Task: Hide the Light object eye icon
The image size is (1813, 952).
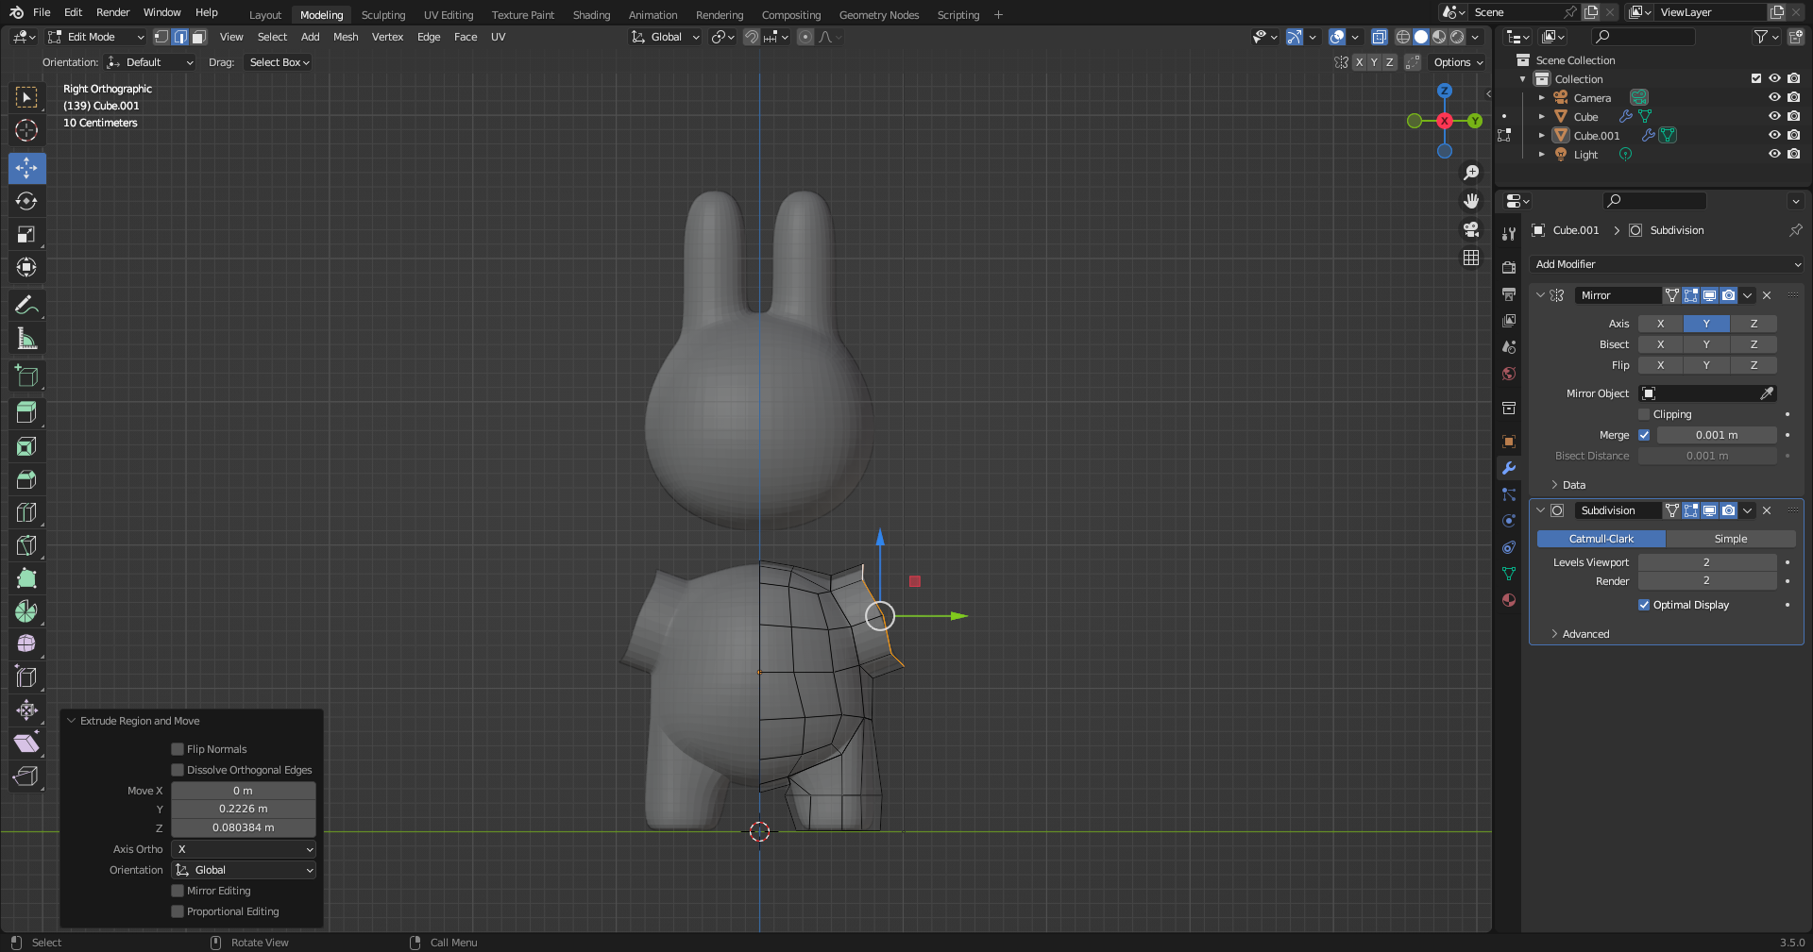Action: tap(1774, 154)
